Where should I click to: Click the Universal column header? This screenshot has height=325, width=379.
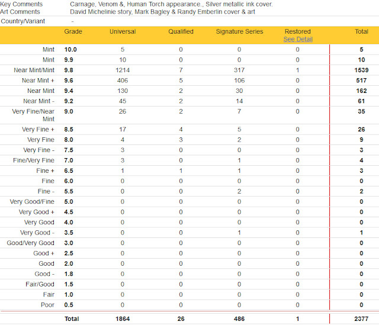click(123, 31)
